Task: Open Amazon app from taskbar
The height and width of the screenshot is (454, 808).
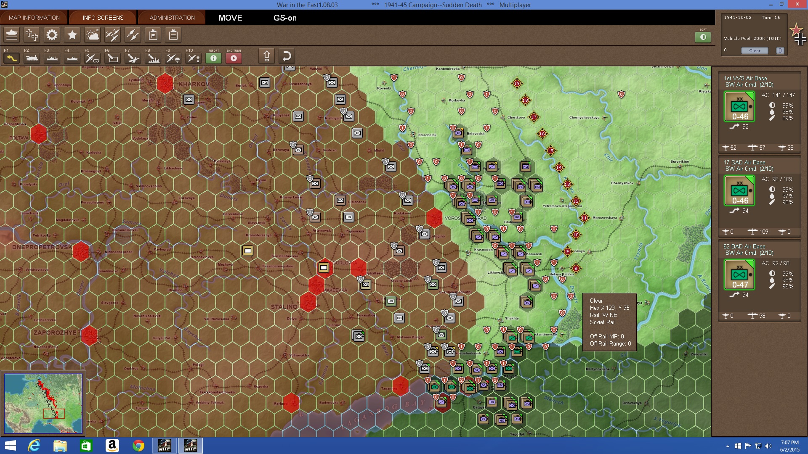Action: click(112, 446)
